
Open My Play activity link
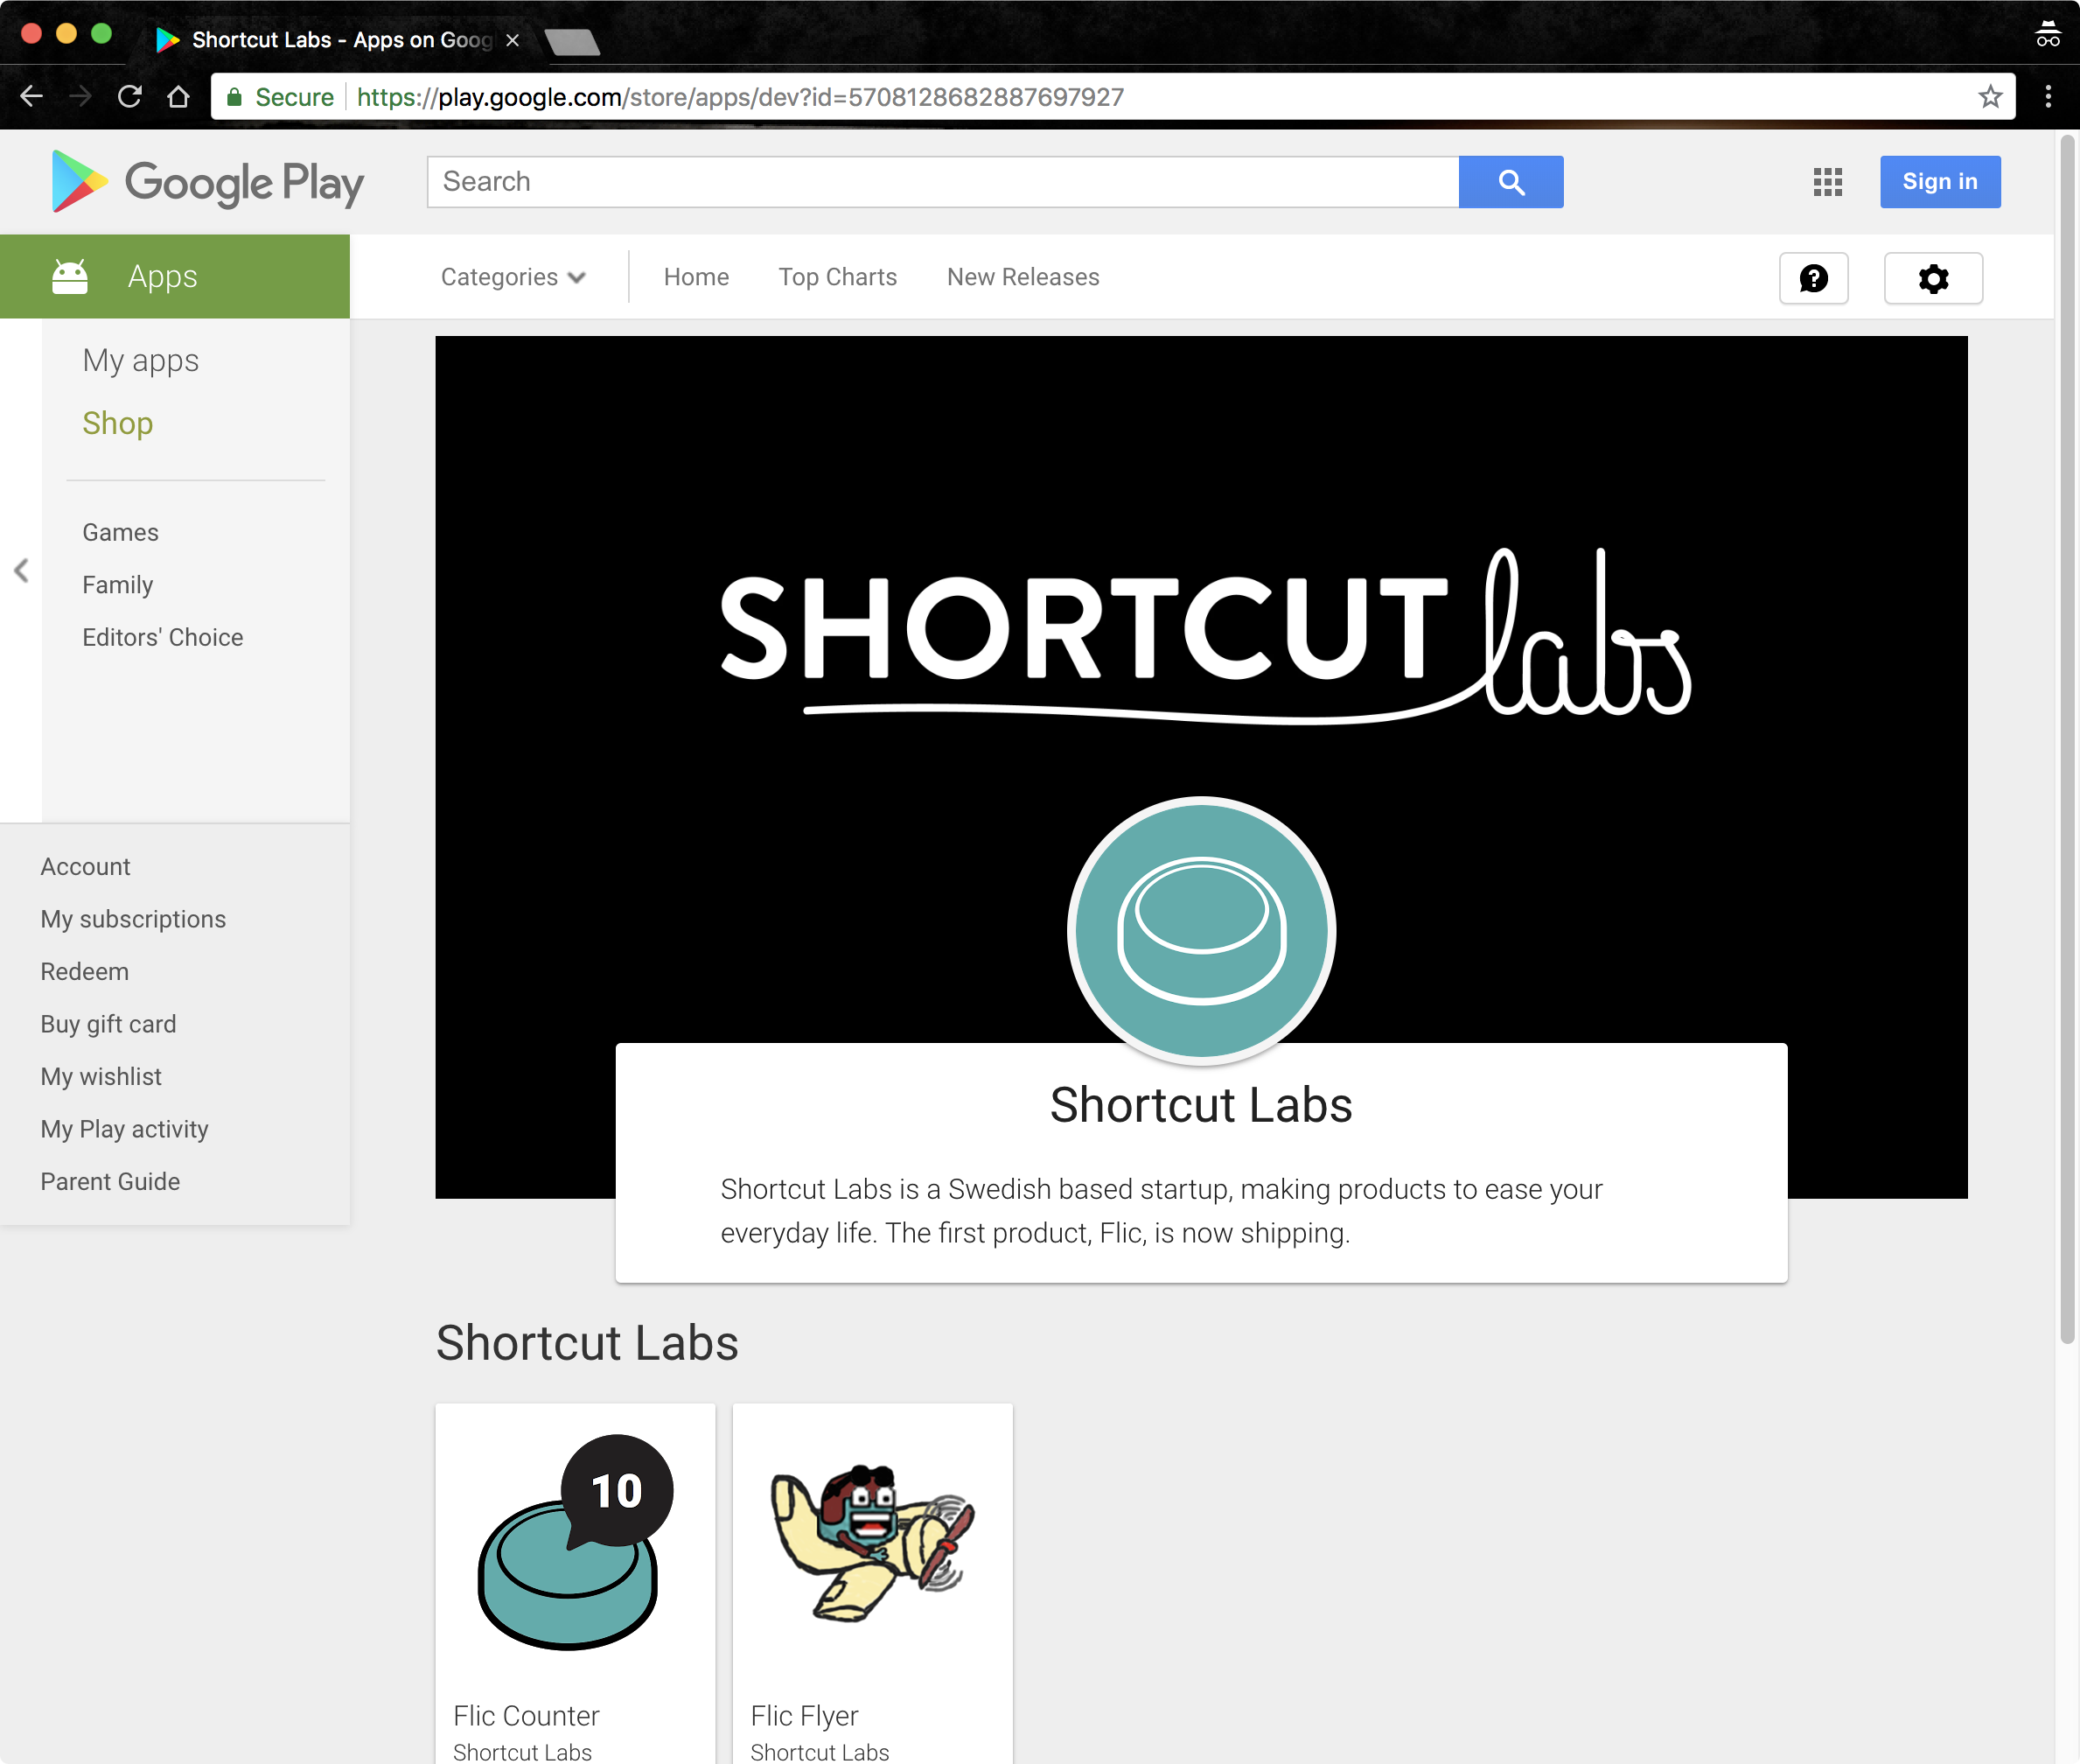[124, 1129]
